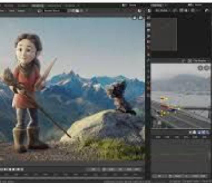Click the right navigation gizmo in 3D viewport
212x187 pixels.
click(x=207, y=68)
